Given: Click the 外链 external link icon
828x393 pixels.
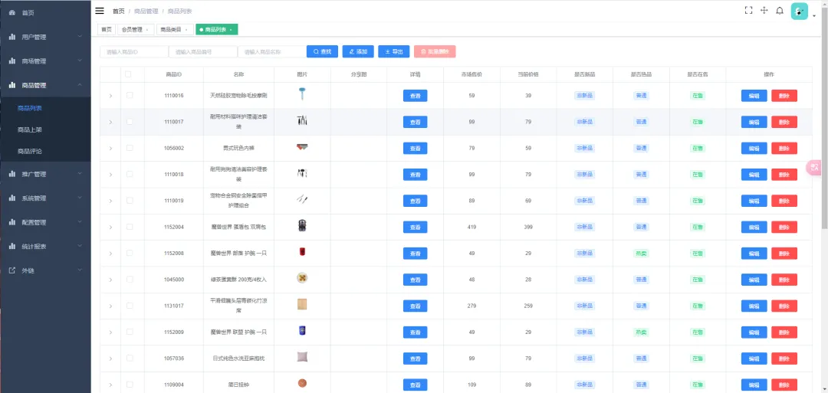Looking at the screenshot, I should point(12,270).
